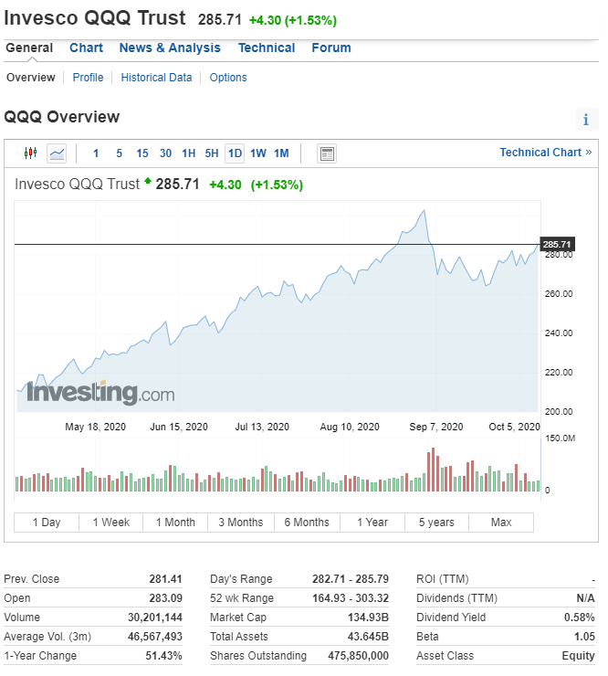
Task: Click the Dividend Yield value 0.58%
Action: (x=580, y=618)
